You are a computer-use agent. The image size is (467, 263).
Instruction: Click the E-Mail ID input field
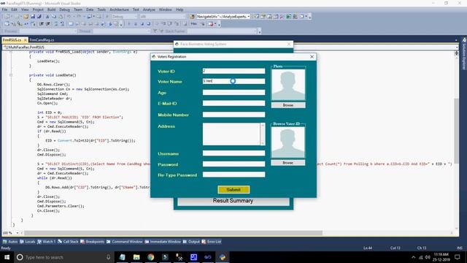[233, 103]
